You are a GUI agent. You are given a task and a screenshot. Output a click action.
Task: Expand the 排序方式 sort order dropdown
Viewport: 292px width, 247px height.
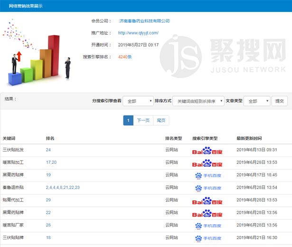[198, 101]
